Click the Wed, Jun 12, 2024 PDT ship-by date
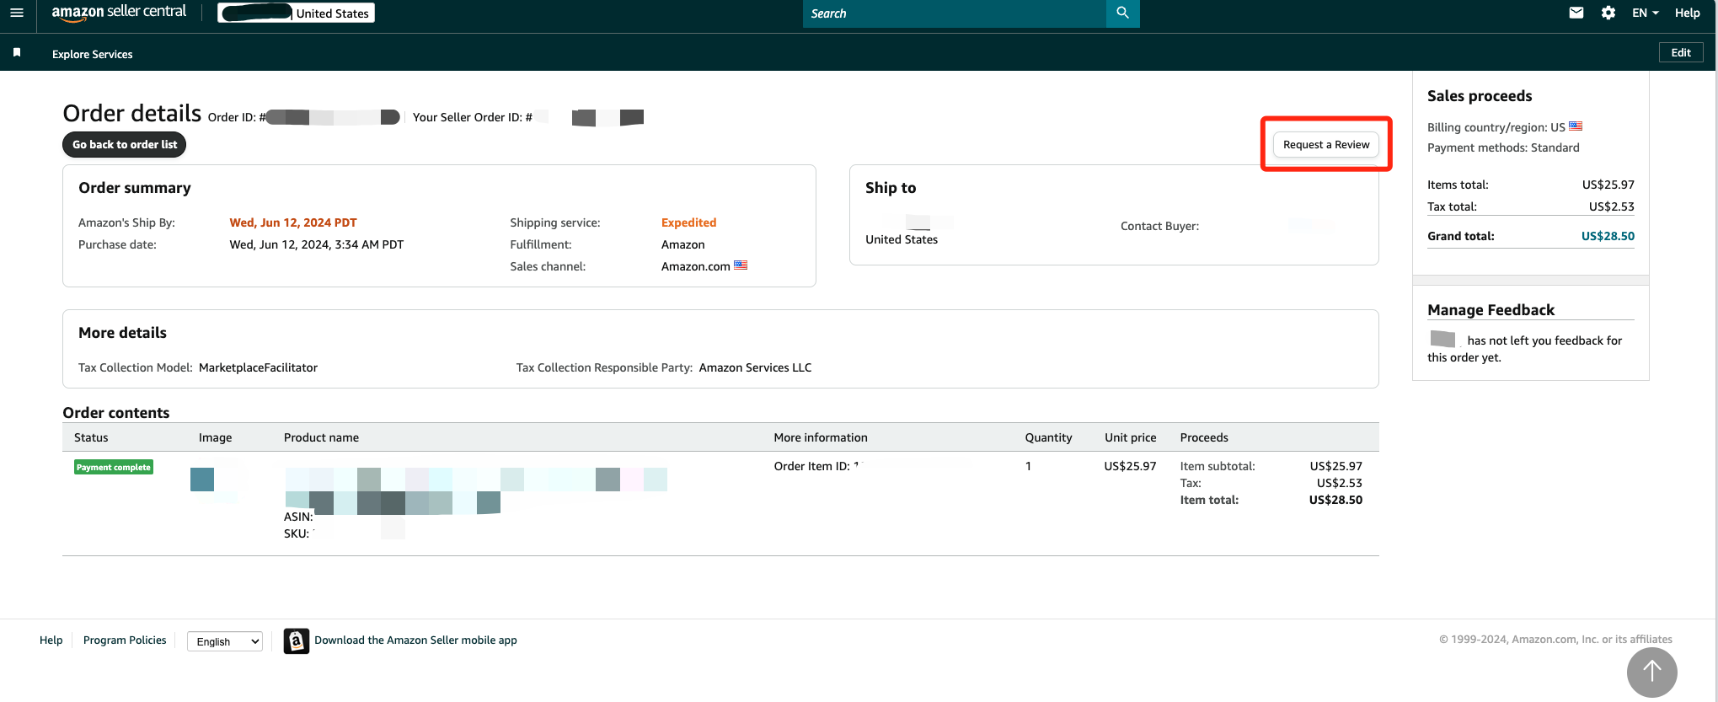The width and height of the screenshot is (1718, 702). (x=293, y=222)
